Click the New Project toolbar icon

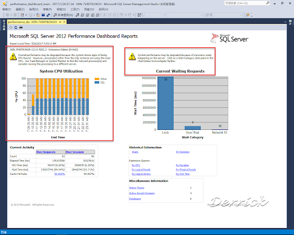[x=22, y=15]
